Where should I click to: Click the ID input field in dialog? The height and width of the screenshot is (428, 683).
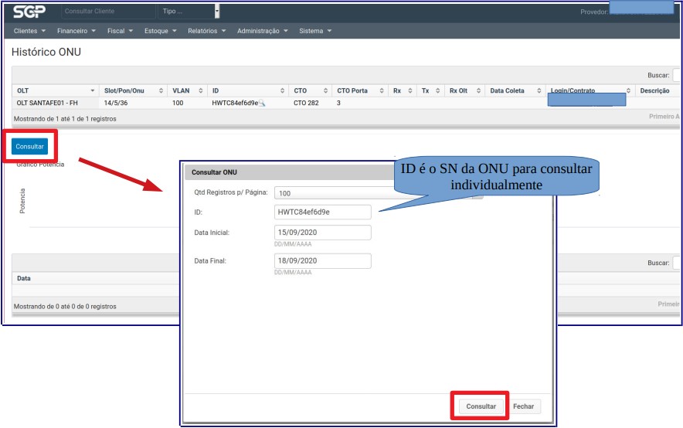click(323, 212)
